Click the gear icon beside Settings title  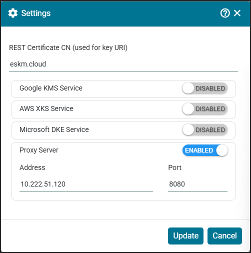[13, 13]
